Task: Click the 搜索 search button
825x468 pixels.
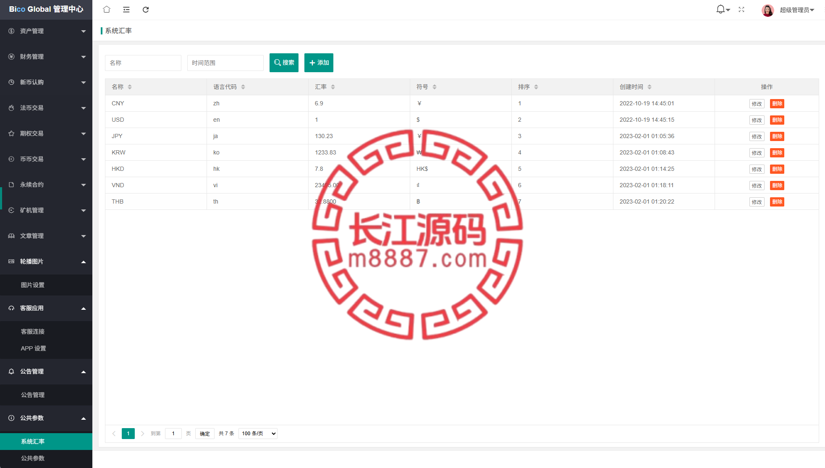Action: pyautogui.click(x=284, y=63)
